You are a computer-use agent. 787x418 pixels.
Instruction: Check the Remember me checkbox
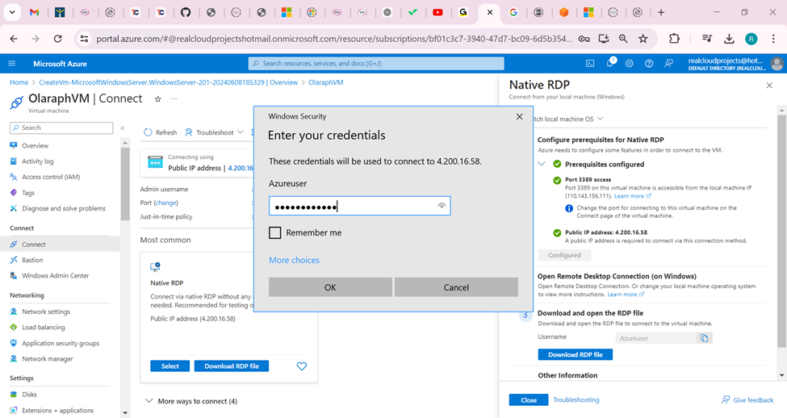(275, 233)
